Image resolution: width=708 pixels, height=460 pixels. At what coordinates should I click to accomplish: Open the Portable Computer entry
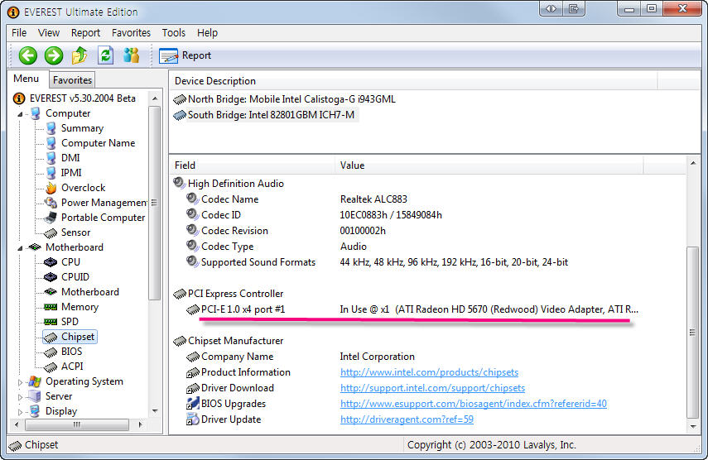tap(103, 218)
